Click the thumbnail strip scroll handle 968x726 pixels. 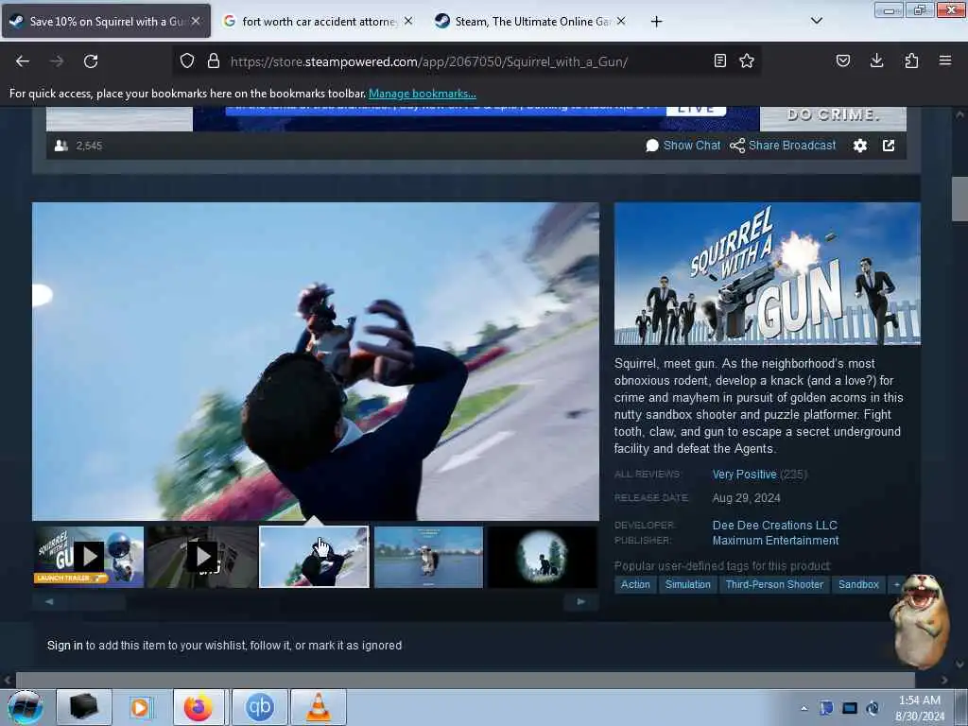[96, 601]
